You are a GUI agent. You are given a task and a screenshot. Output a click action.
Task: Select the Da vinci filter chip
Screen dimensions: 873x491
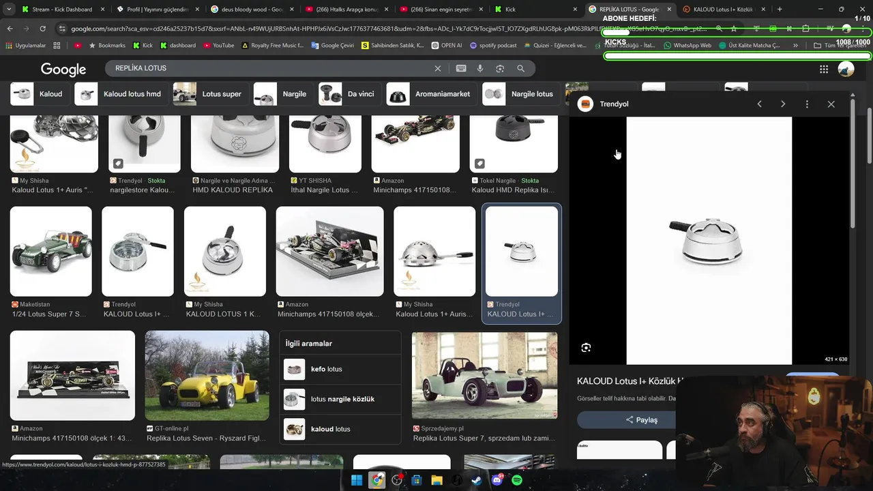350,94
